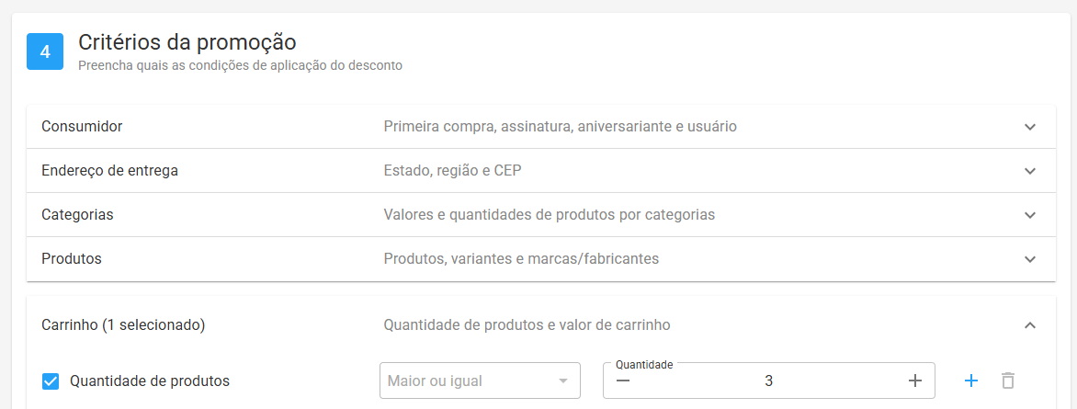Screen dimensions: 1077x409
Task: Expand the Categorias section chevron
Action: pos(1029,214)
